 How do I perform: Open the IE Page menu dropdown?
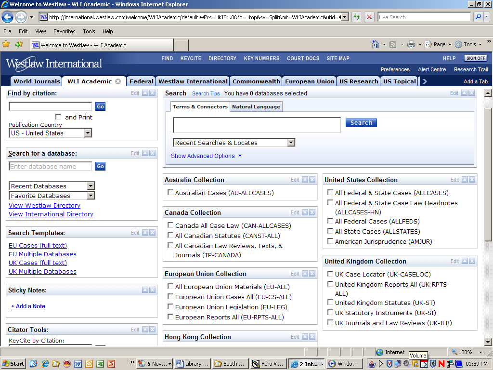coord(438,44)
